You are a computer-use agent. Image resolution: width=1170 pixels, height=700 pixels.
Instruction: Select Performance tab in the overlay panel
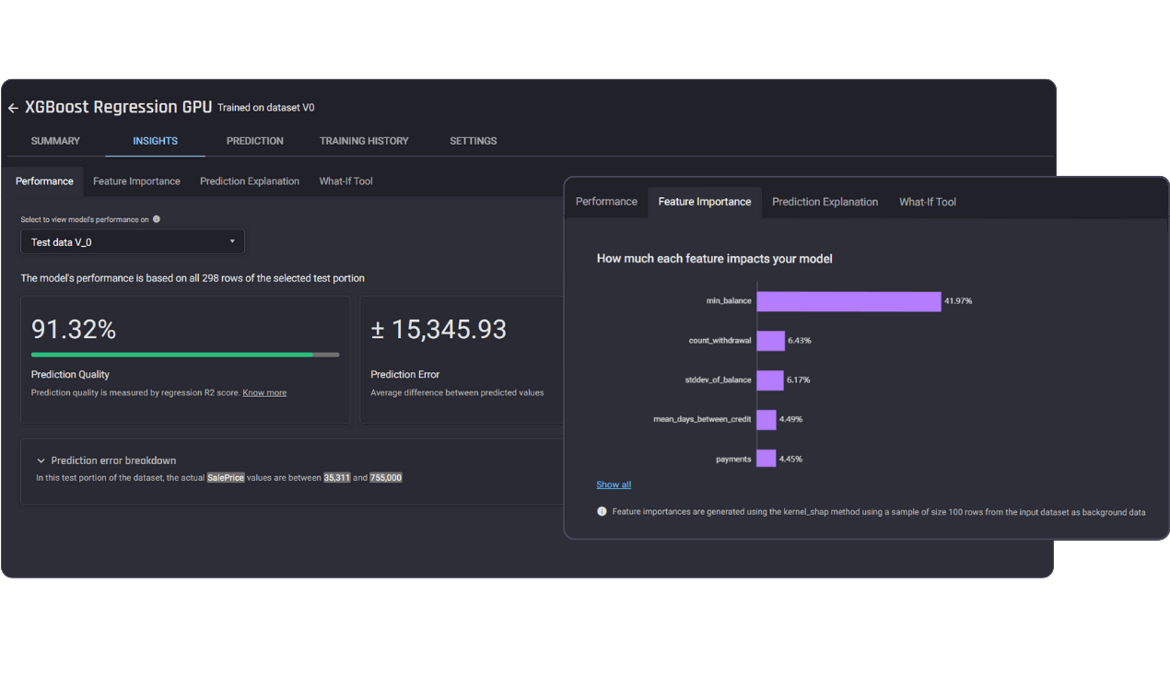(606, 202)
